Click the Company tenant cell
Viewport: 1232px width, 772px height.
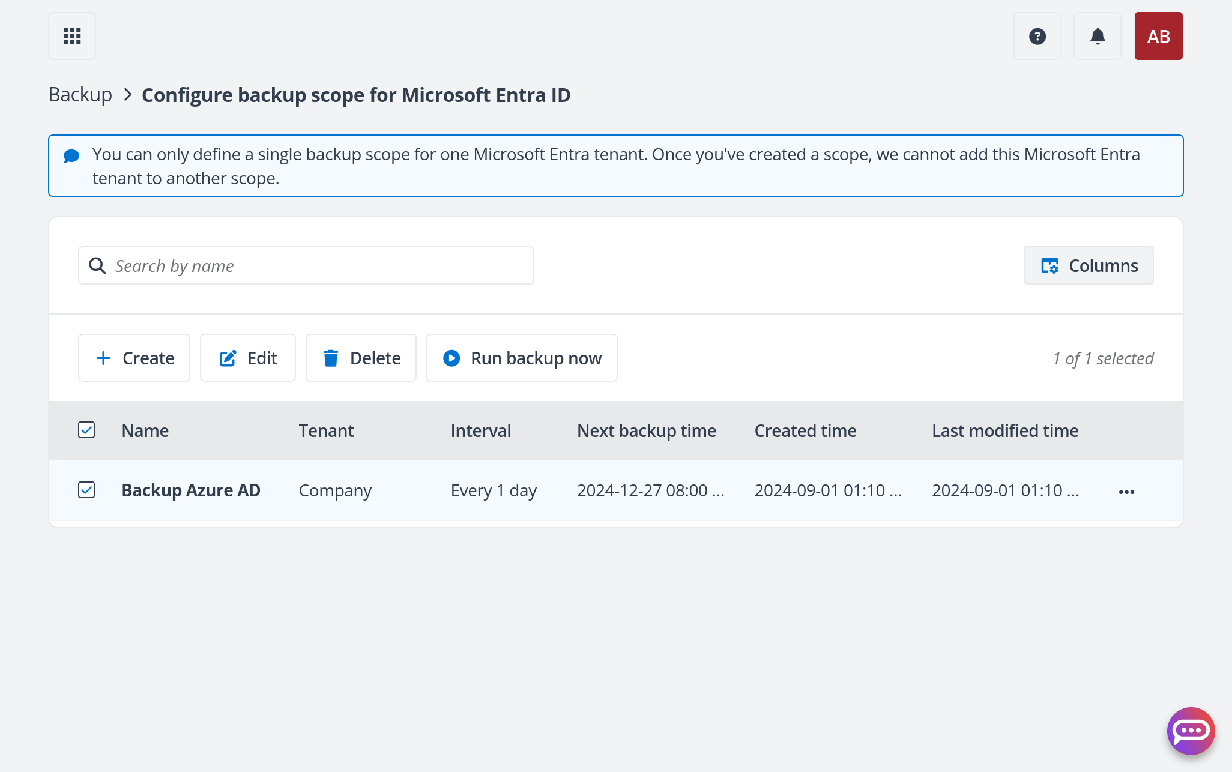pyautogui.click(x=335, y=490)
